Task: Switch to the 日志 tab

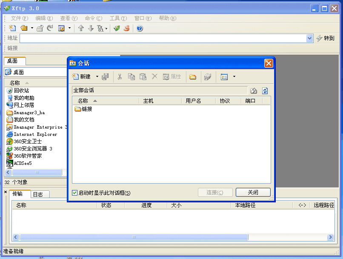Action: click(38, 194)
